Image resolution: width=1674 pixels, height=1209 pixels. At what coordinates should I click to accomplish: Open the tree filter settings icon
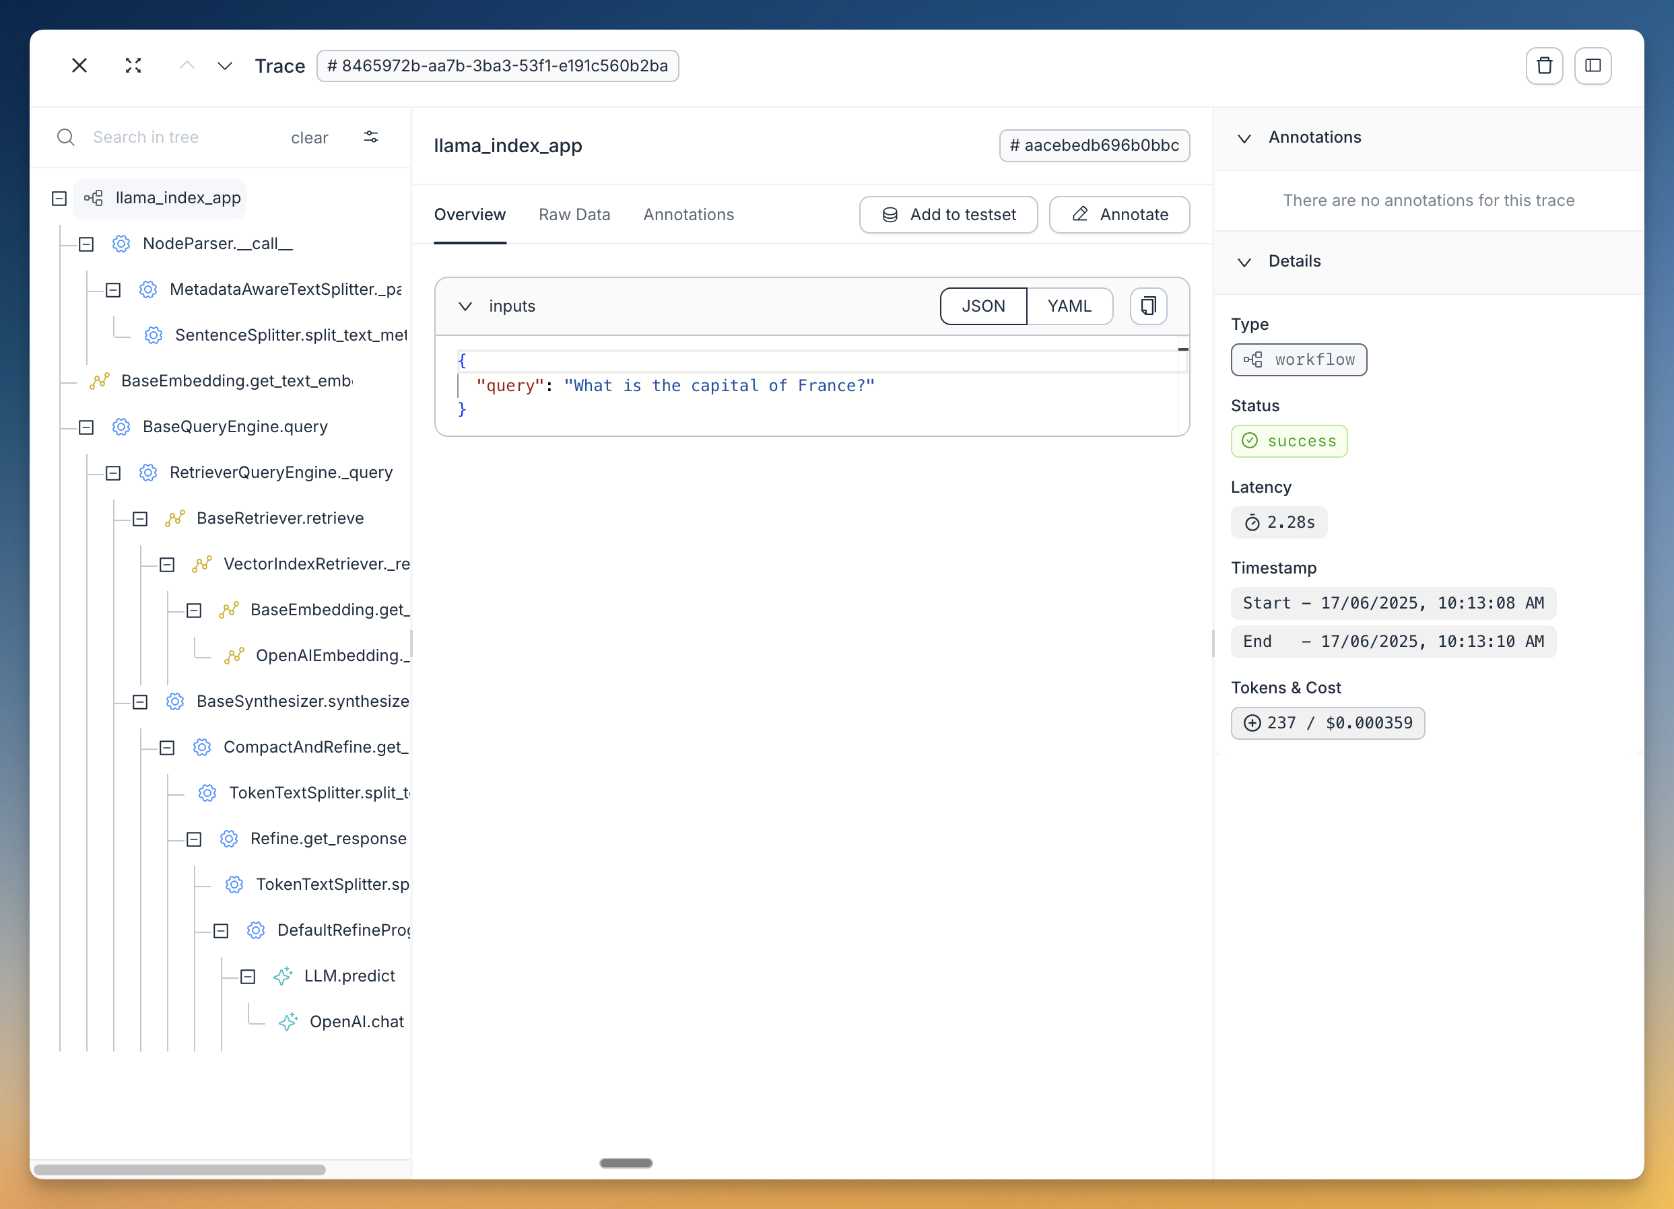tap(370, 137)
